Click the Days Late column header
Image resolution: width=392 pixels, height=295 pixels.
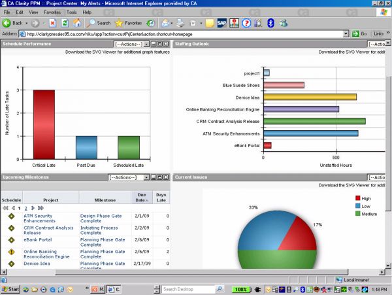(x=161, y=198)
